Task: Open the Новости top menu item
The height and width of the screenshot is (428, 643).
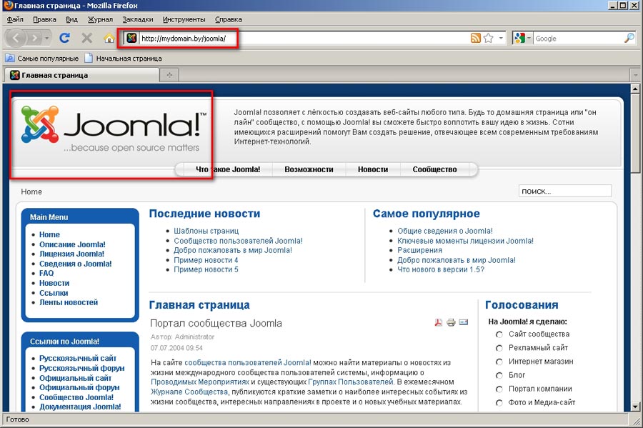Action: (373, 169)
